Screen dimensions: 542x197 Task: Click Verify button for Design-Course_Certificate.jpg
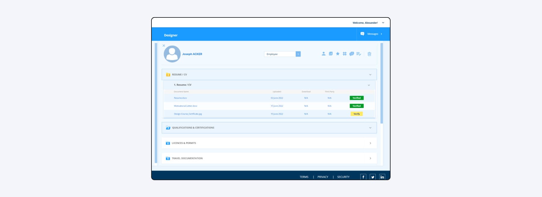click(x=357, y=114)
